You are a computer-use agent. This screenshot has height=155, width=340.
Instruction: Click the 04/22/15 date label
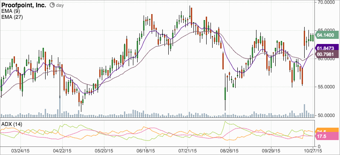click(x=63, y=150)
